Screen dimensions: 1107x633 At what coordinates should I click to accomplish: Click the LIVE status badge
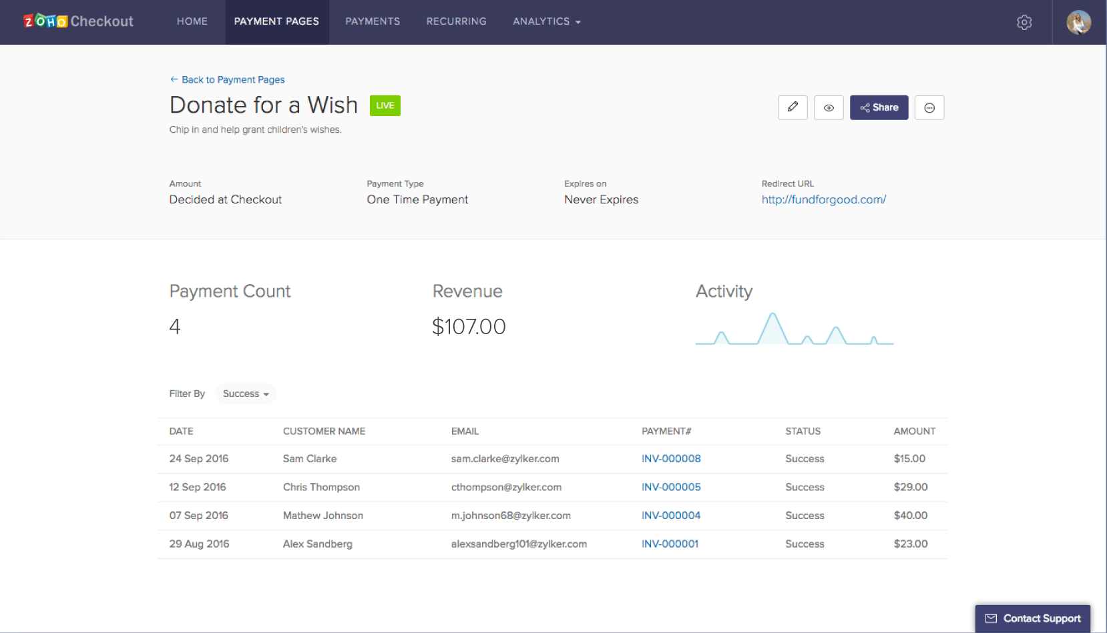click(x=385, y=105)
